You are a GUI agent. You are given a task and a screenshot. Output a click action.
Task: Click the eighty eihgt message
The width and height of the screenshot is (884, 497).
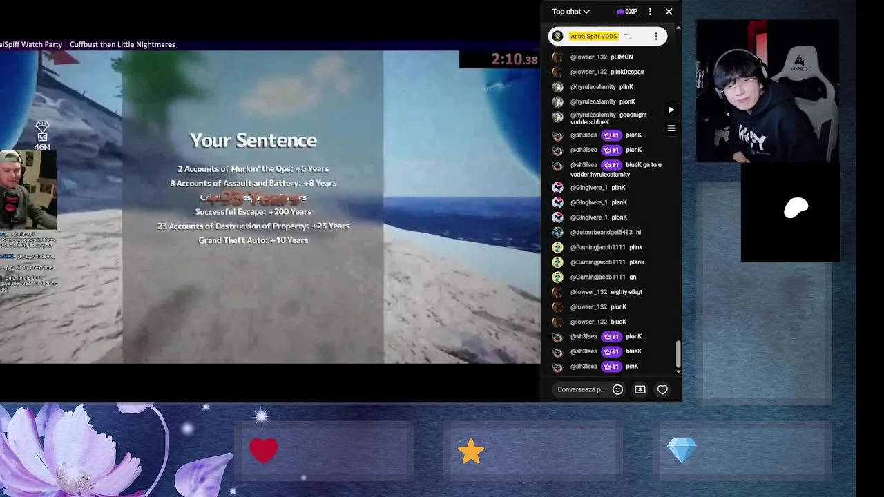[x=626, y=292]
